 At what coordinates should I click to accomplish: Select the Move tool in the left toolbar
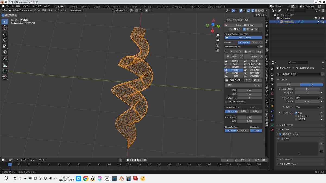[5, 34]
